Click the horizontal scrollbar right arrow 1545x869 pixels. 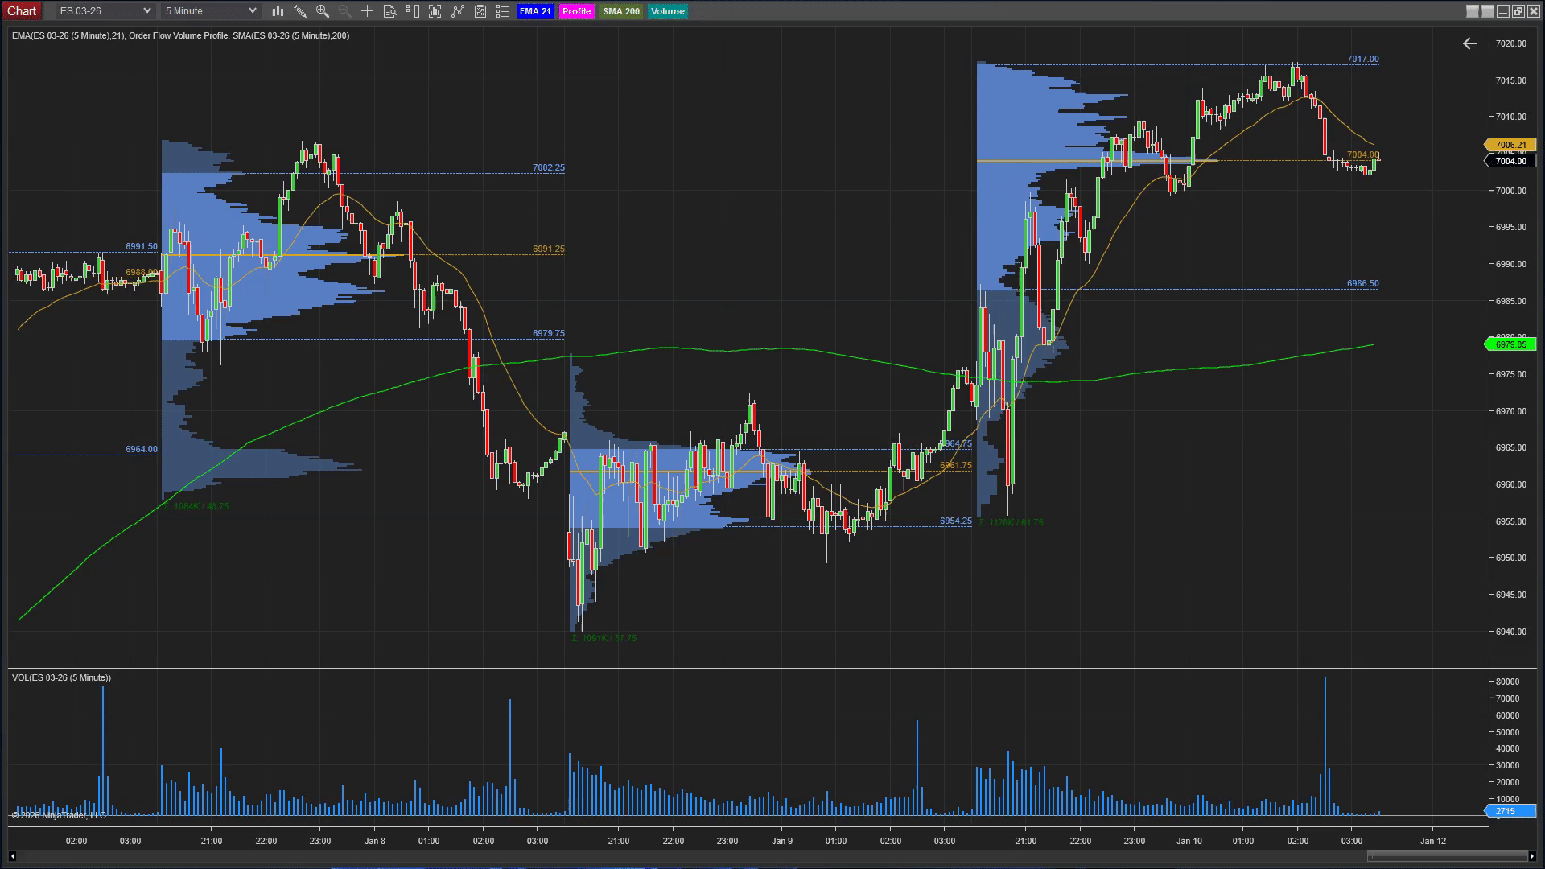(x=1531, y=855)
